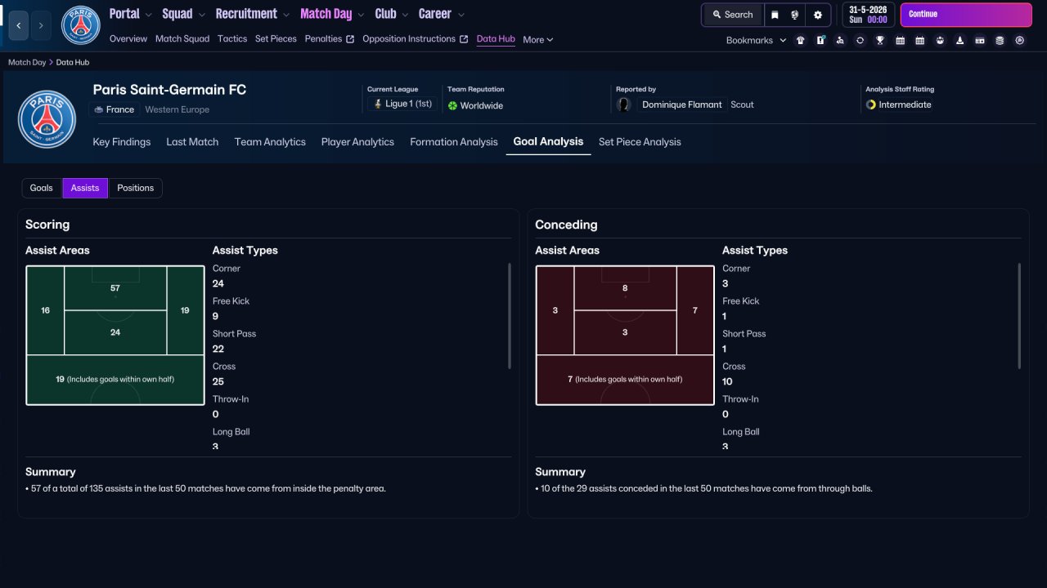Click the Intermediate rating circle icon
1047x588 pixels.
tap(871, 105)
